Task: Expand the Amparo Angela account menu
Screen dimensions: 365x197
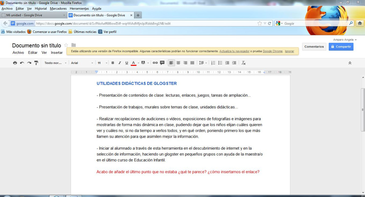Action: click(345, 40)
